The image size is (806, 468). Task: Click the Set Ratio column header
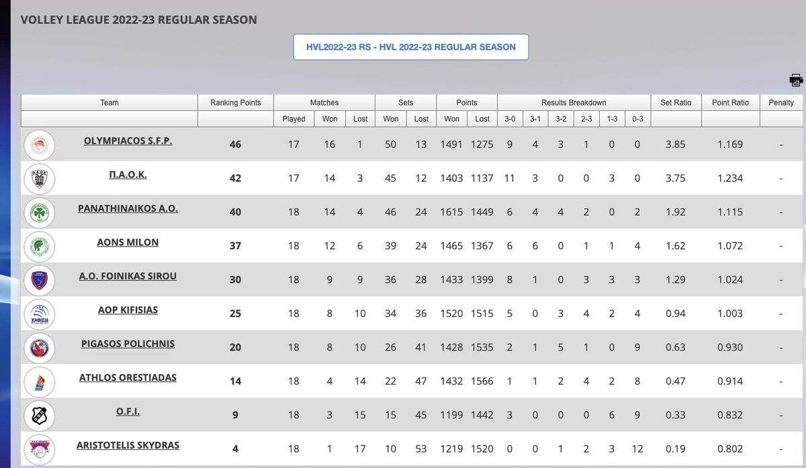click(x=676, y=103)
